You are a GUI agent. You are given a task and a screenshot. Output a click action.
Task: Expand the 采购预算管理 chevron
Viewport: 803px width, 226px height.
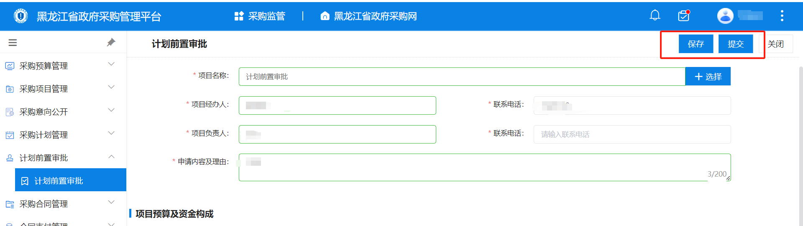(111, 64)
